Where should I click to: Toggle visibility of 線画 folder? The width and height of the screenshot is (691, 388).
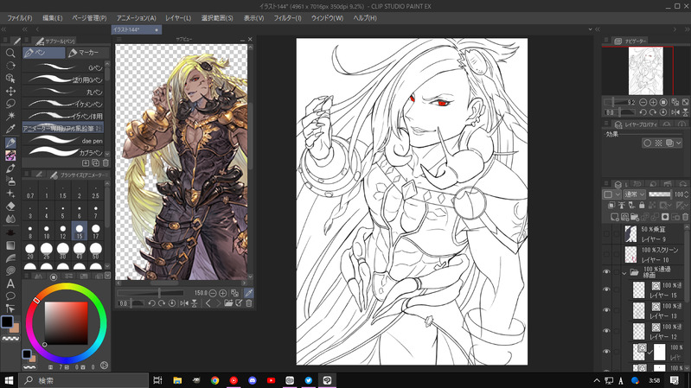pos(606,272)
